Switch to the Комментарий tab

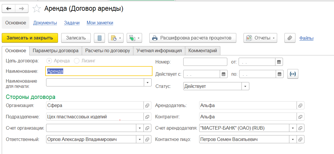[x=203, y=51]
